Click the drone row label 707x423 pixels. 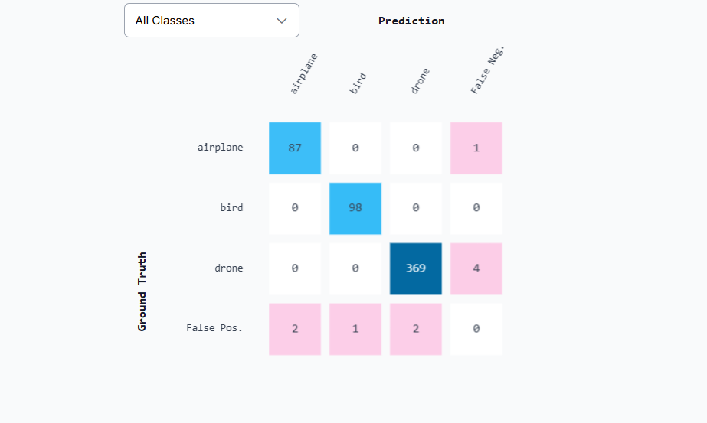229,268
